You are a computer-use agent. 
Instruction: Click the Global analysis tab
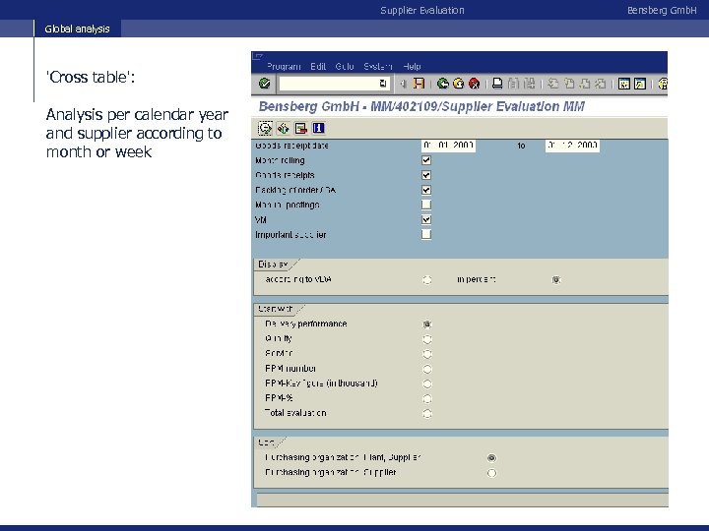78,29
